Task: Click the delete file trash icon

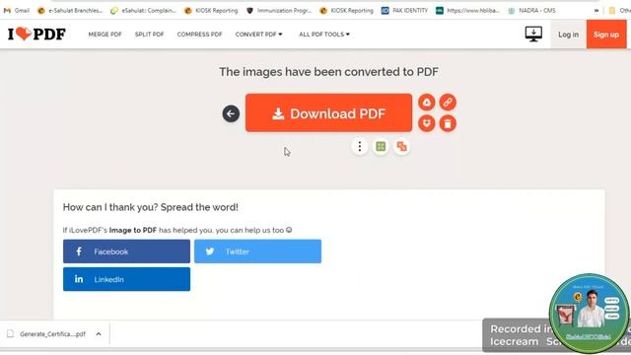Action: (448, 123)
